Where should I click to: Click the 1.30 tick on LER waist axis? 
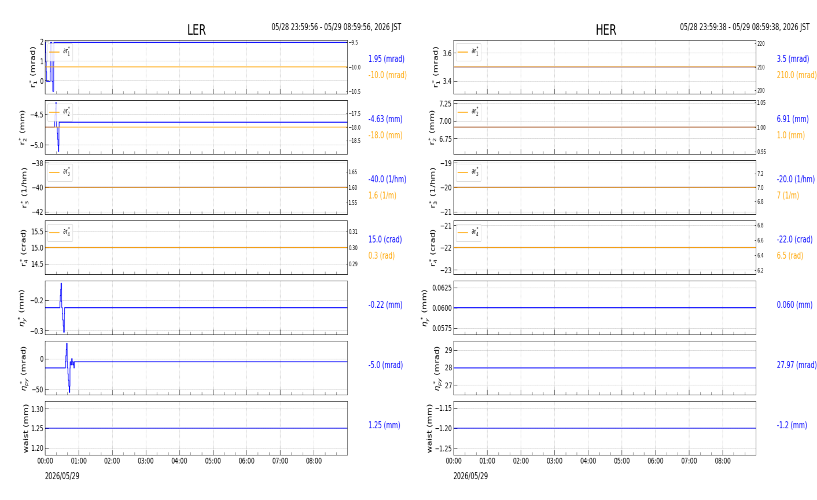(37, 409)
